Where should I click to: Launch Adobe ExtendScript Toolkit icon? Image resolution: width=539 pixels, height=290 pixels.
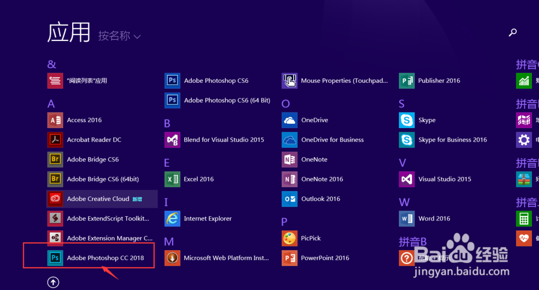pos(55,218)
